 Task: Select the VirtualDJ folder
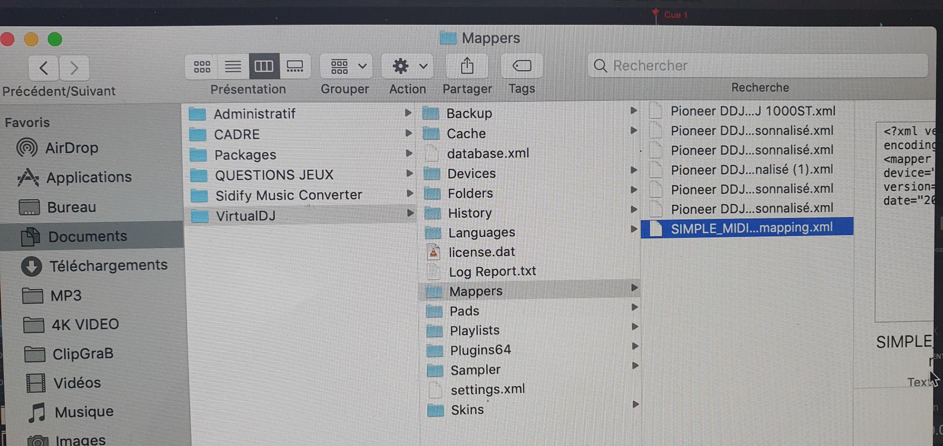coord(301,215)
